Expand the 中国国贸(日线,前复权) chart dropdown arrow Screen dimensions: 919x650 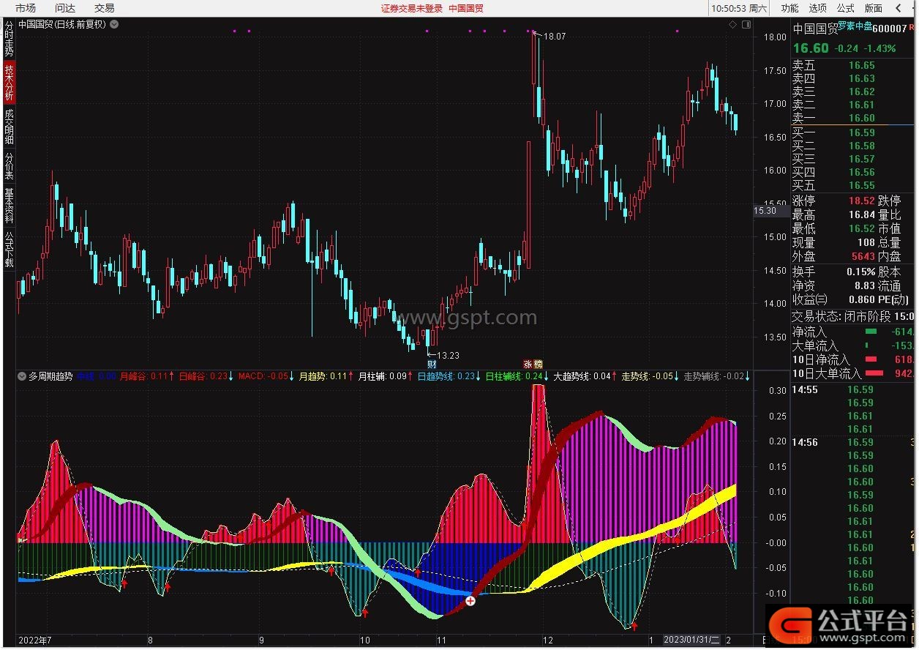pyautogui.click(x=114, y=24)
